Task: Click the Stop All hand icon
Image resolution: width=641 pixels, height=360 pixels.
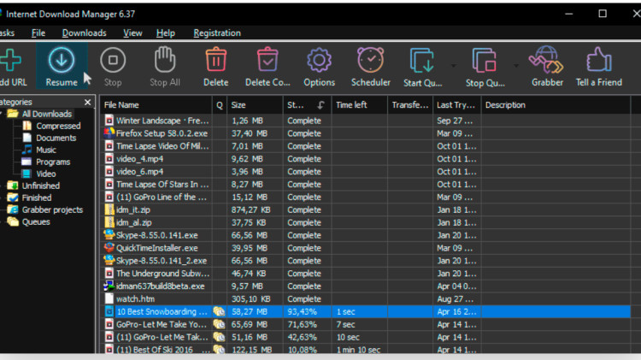Action: (x=165, y=60)
